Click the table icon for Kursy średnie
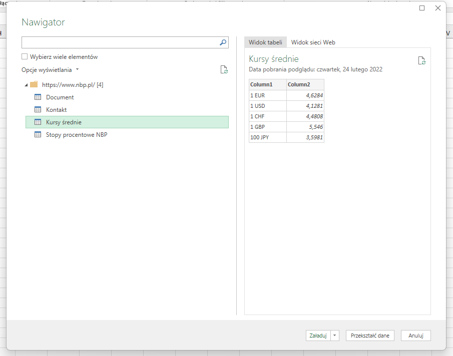Image resolution: width=453 pixels, height=356 pixels. click(38, 122)
